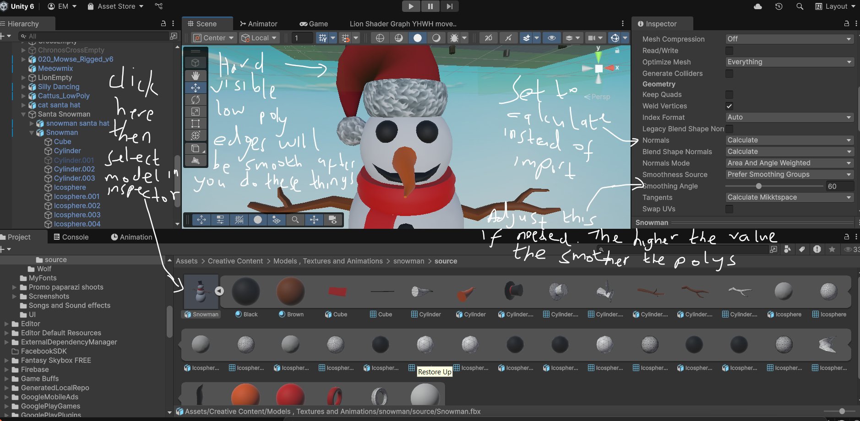Open the Console tab
860x421 pixels.
click(71, 237)
